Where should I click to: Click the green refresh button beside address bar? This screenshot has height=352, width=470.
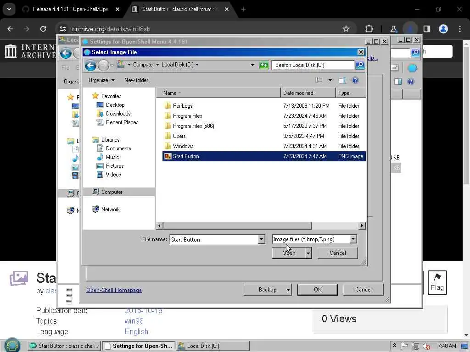pyautogui.click(x=264, y=65)
